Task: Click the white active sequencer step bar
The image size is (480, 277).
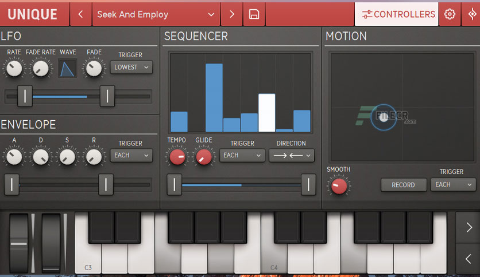Action: [x=266, y=113]
